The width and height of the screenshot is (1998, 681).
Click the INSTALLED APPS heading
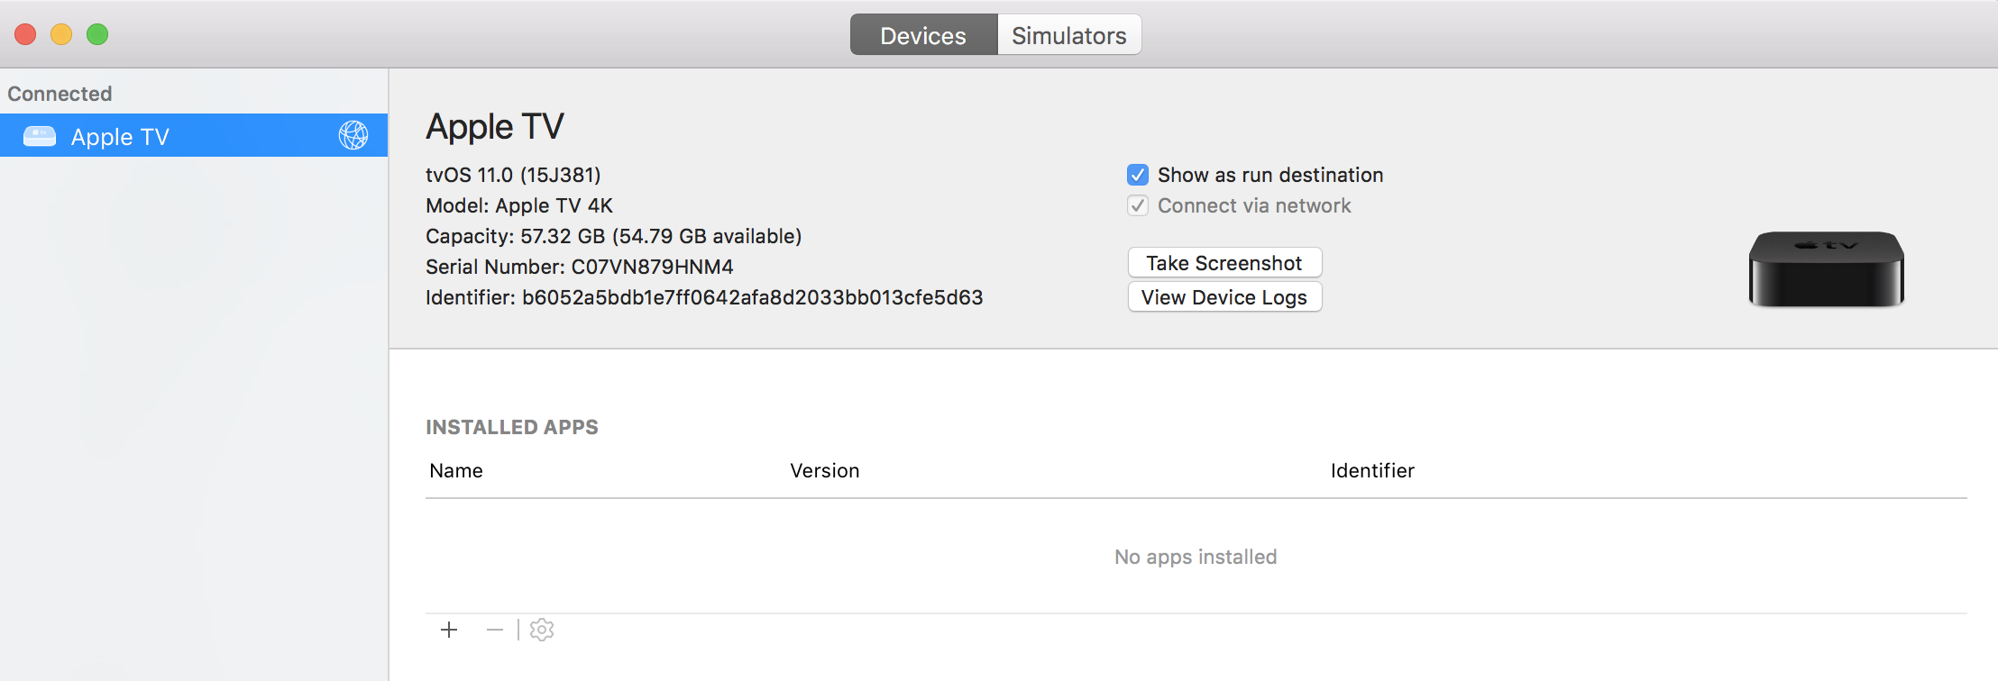pos(512,427)
